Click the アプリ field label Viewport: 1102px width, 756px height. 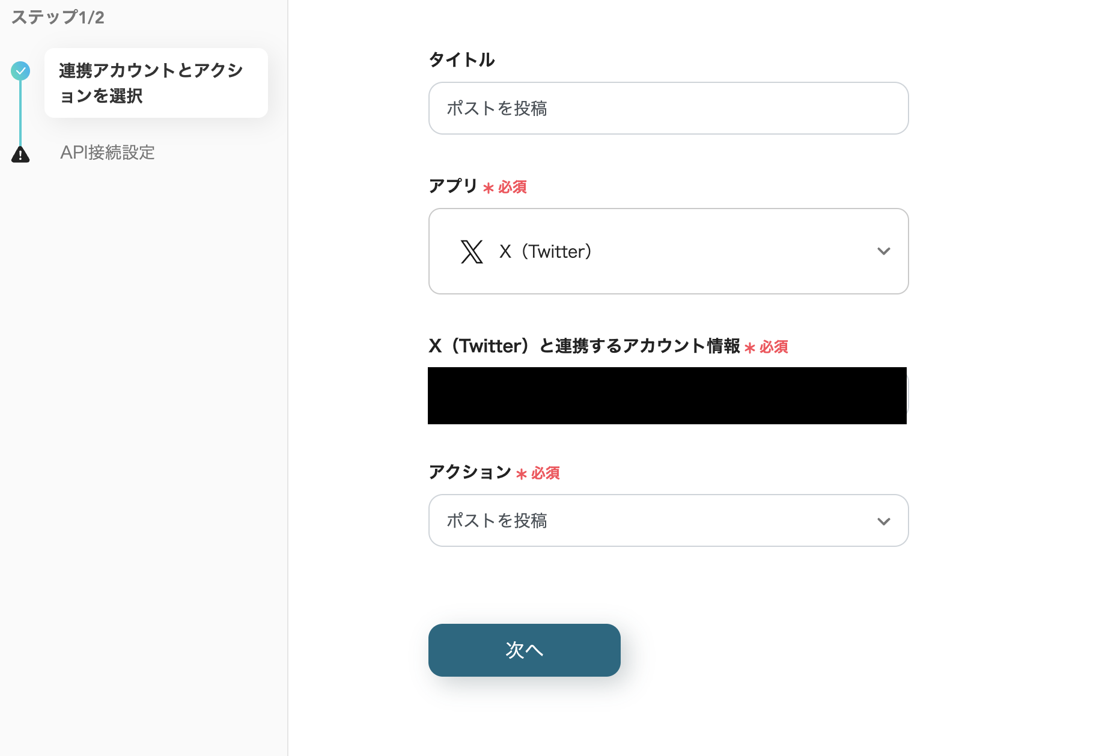(453, 186)
